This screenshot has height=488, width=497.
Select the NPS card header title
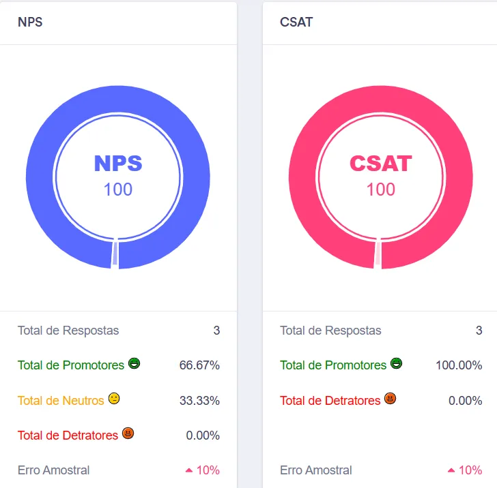coord(30,22)
